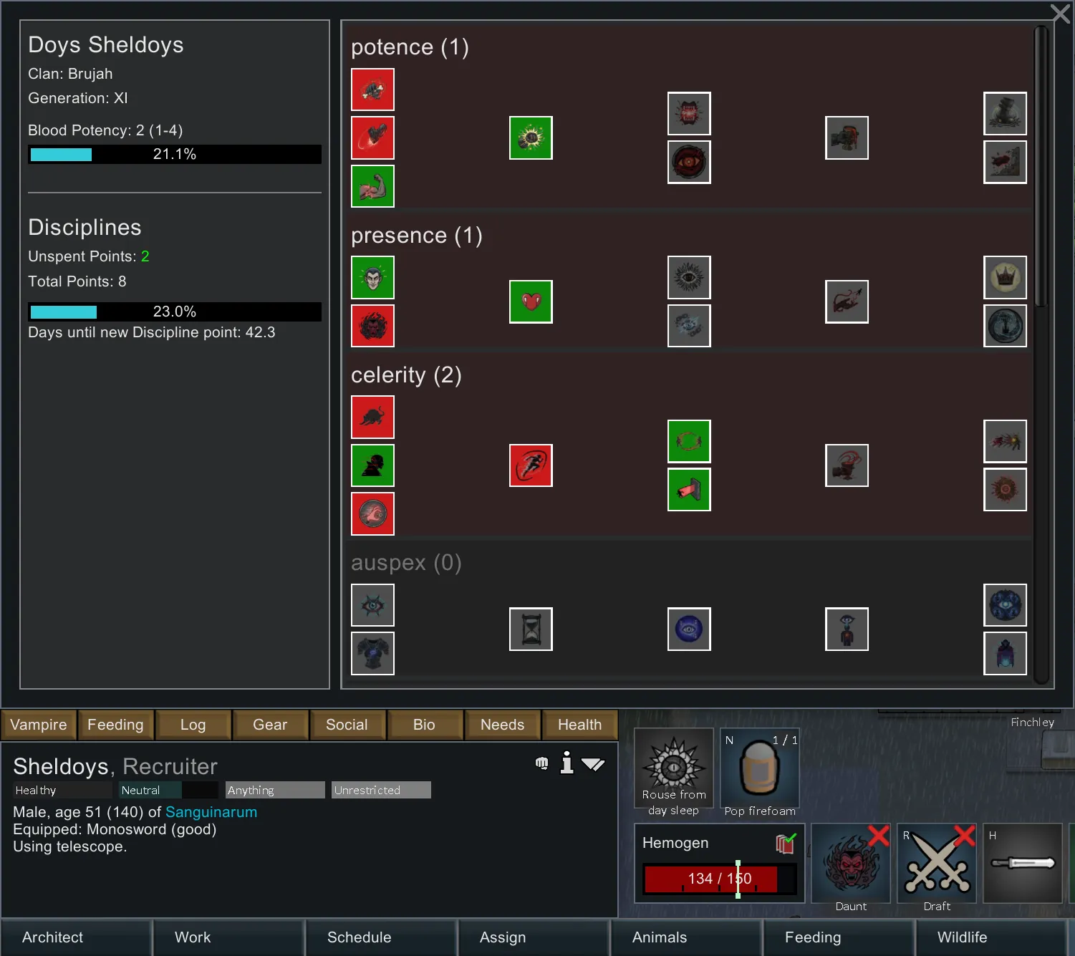Use the Pop firefoam gizmo

pos(759,768)
